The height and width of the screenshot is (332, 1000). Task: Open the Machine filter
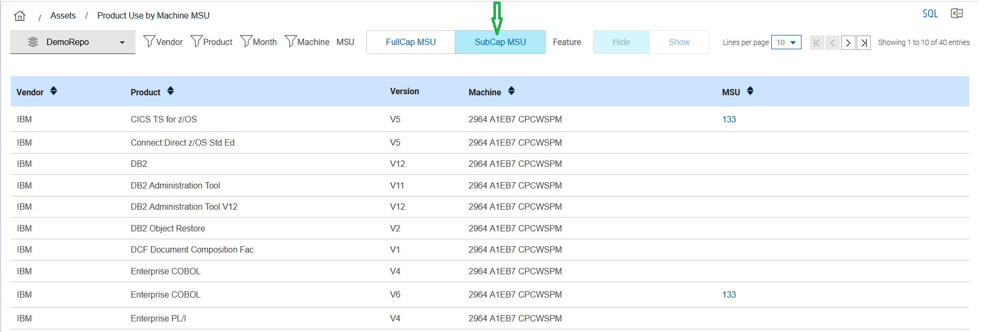click(307, 42)
